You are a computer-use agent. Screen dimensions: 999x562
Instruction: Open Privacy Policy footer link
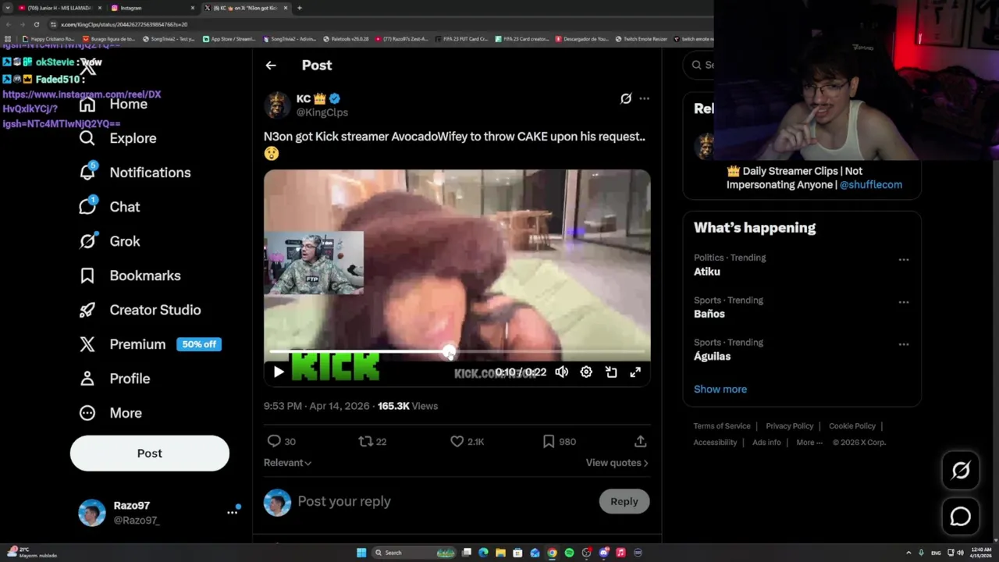pos(790,426)
